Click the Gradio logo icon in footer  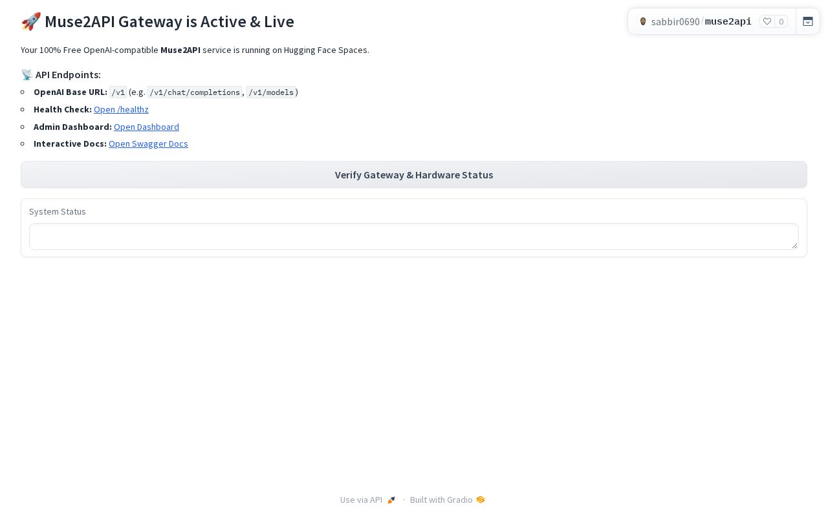481,500
